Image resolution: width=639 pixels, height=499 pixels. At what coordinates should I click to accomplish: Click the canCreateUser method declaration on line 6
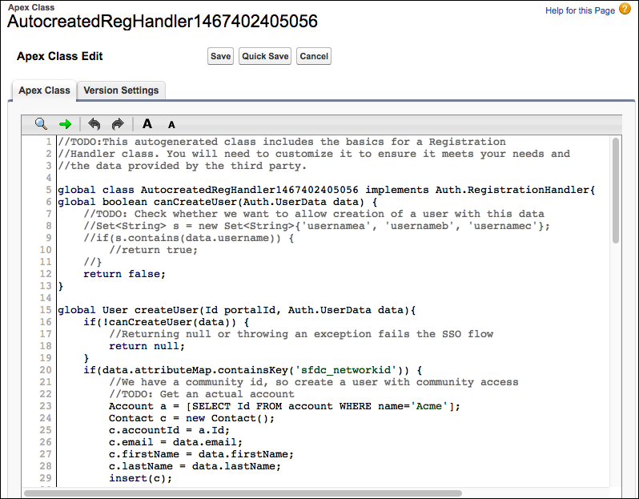[218, 202]
